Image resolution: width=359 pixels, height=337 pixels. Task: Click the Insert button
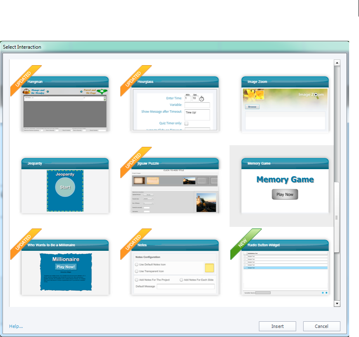pos(278,326)
